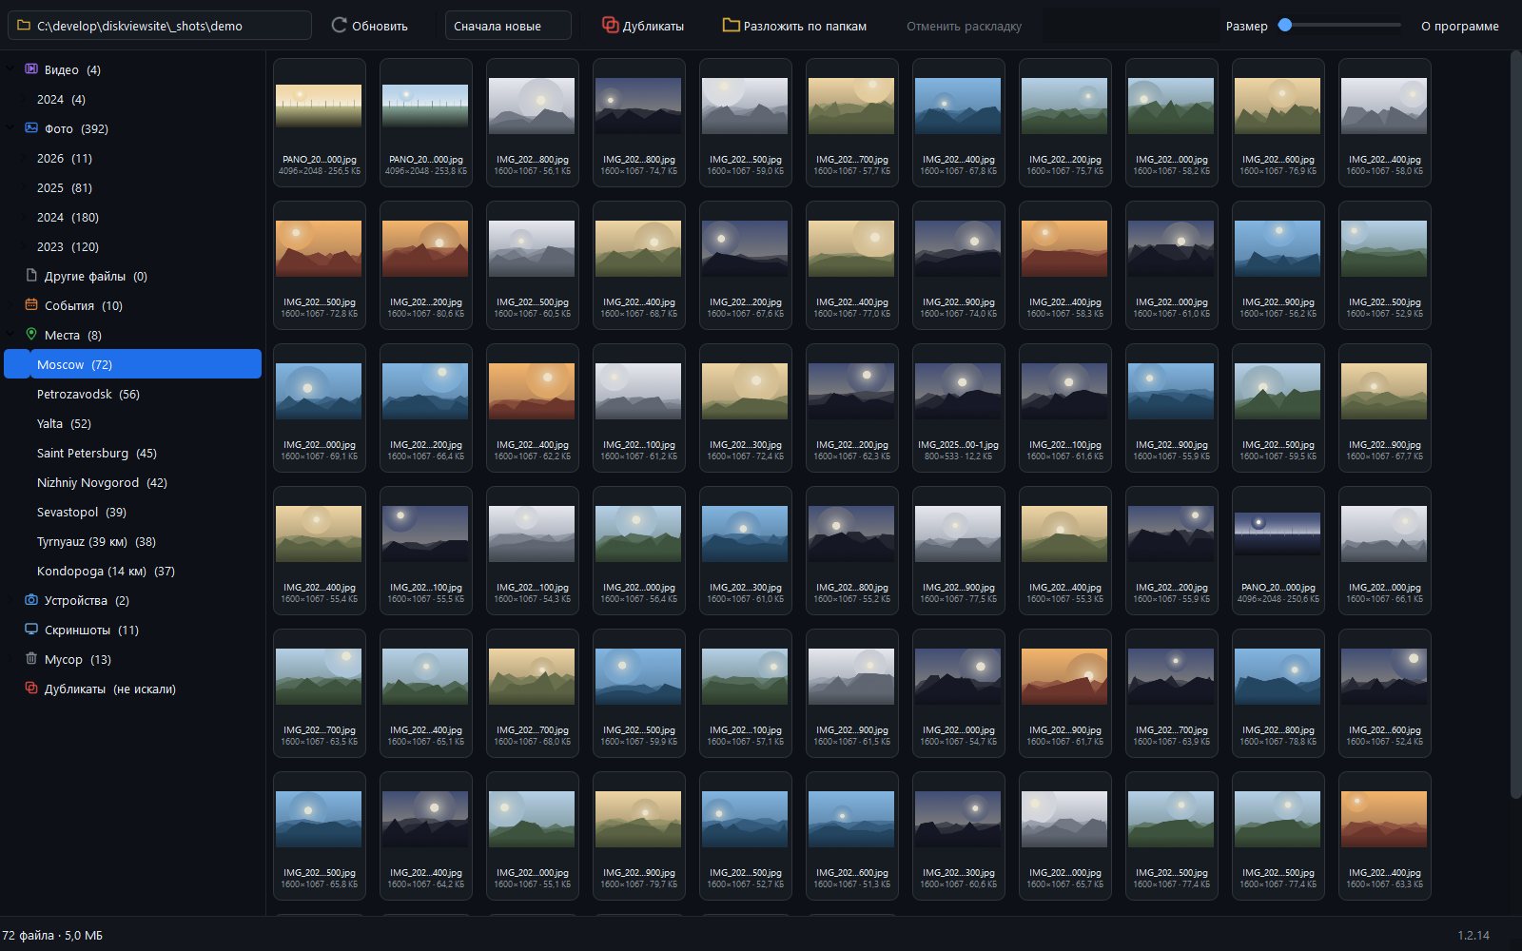
Task: Select the Nizhniy Novgorod (42) row
Action: click(133, 483)
